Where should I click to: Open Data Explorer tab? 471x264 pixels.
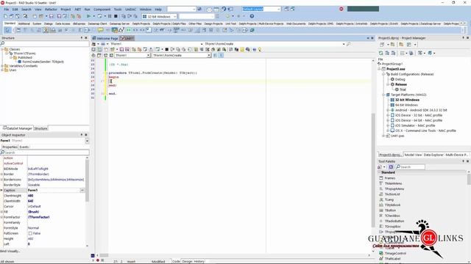pyautogui.click(x=433, y=155)
